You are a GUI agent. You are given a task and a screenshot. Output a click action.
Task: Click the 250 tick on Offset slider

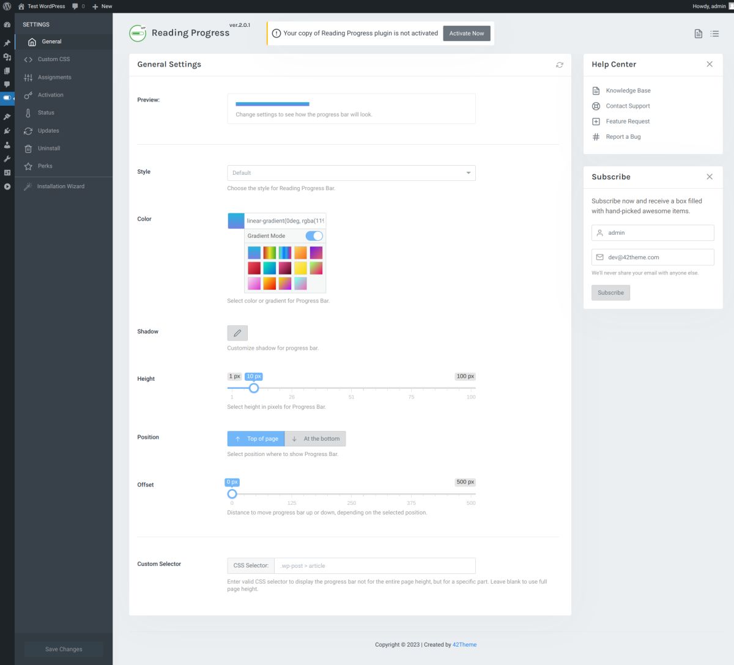point(352,503)
